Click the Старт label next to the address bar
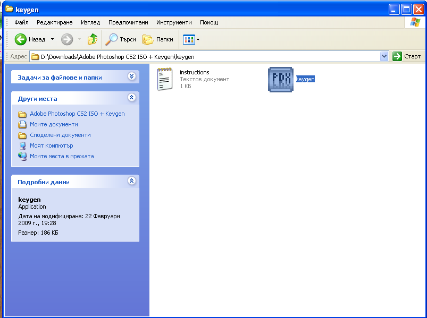 click(412, 56)
